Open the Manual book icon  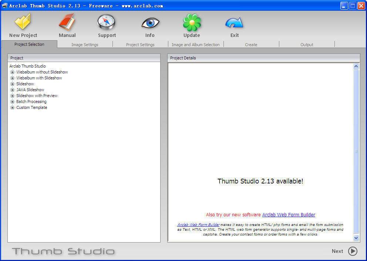pyautogui.click(x=67, y=23)
